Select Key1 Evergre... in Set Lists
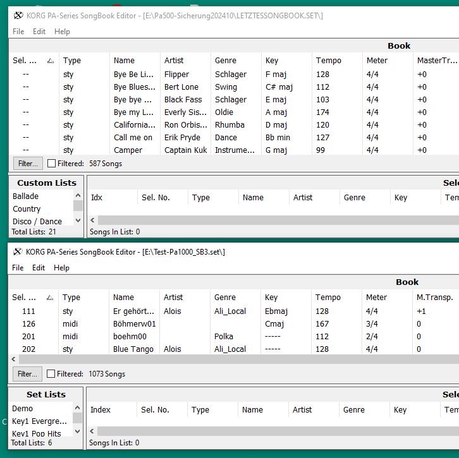 click(x=39, y=421)
